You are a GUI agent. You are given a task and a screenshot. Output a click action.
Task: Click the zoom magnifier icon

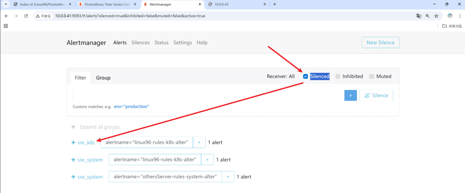[x=427, y=16]
